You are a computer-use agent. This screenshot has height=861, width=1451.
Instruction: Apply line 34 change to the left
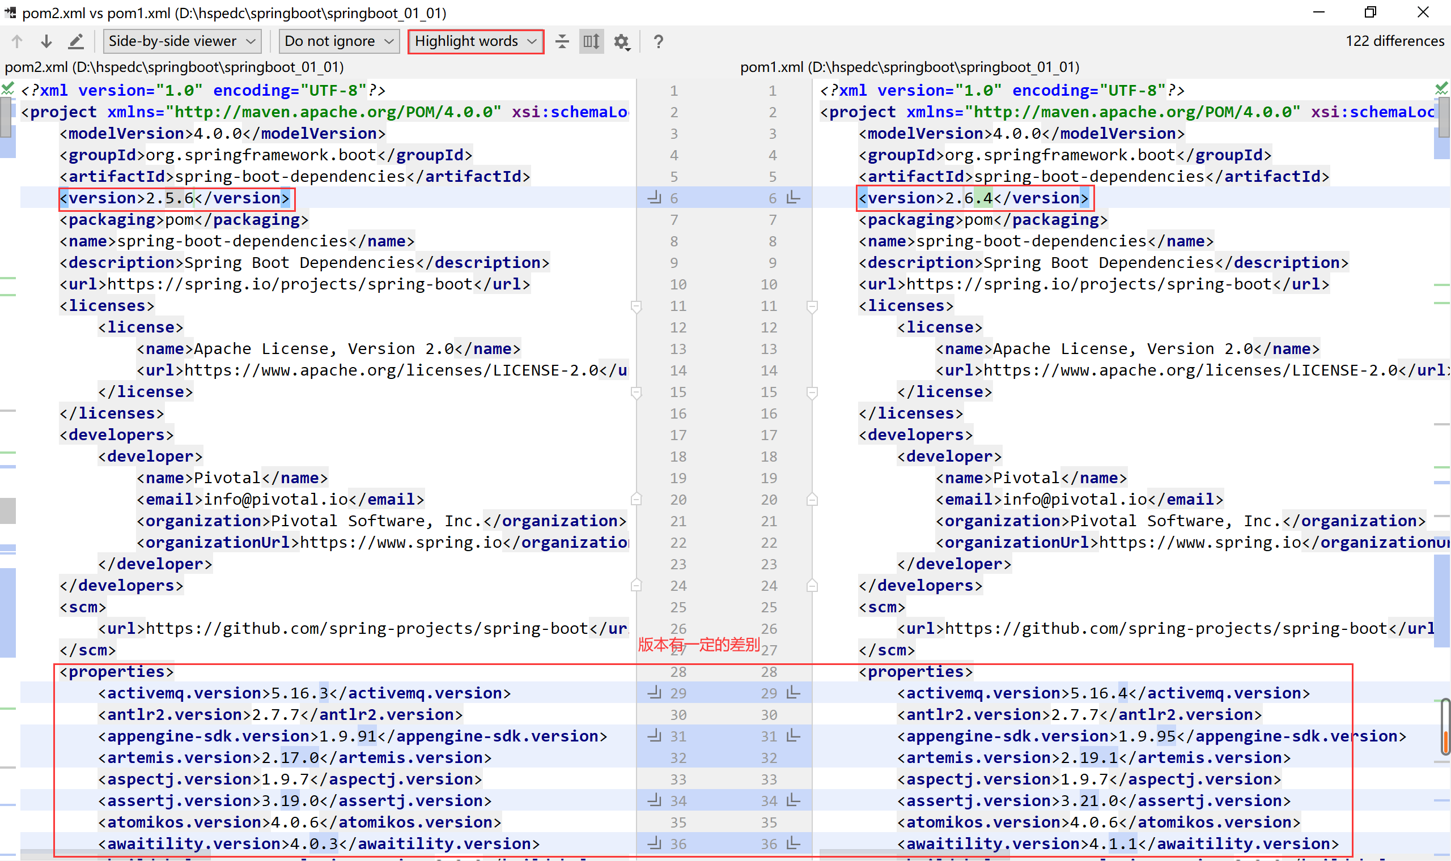(794, 800)
